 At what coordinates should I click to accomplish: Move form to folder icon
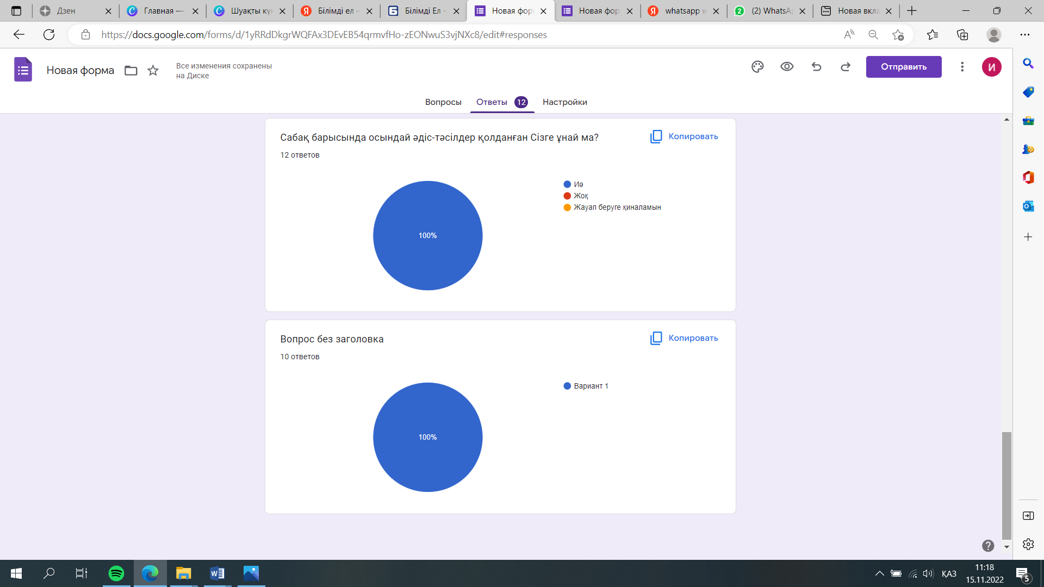click(130, 71)
